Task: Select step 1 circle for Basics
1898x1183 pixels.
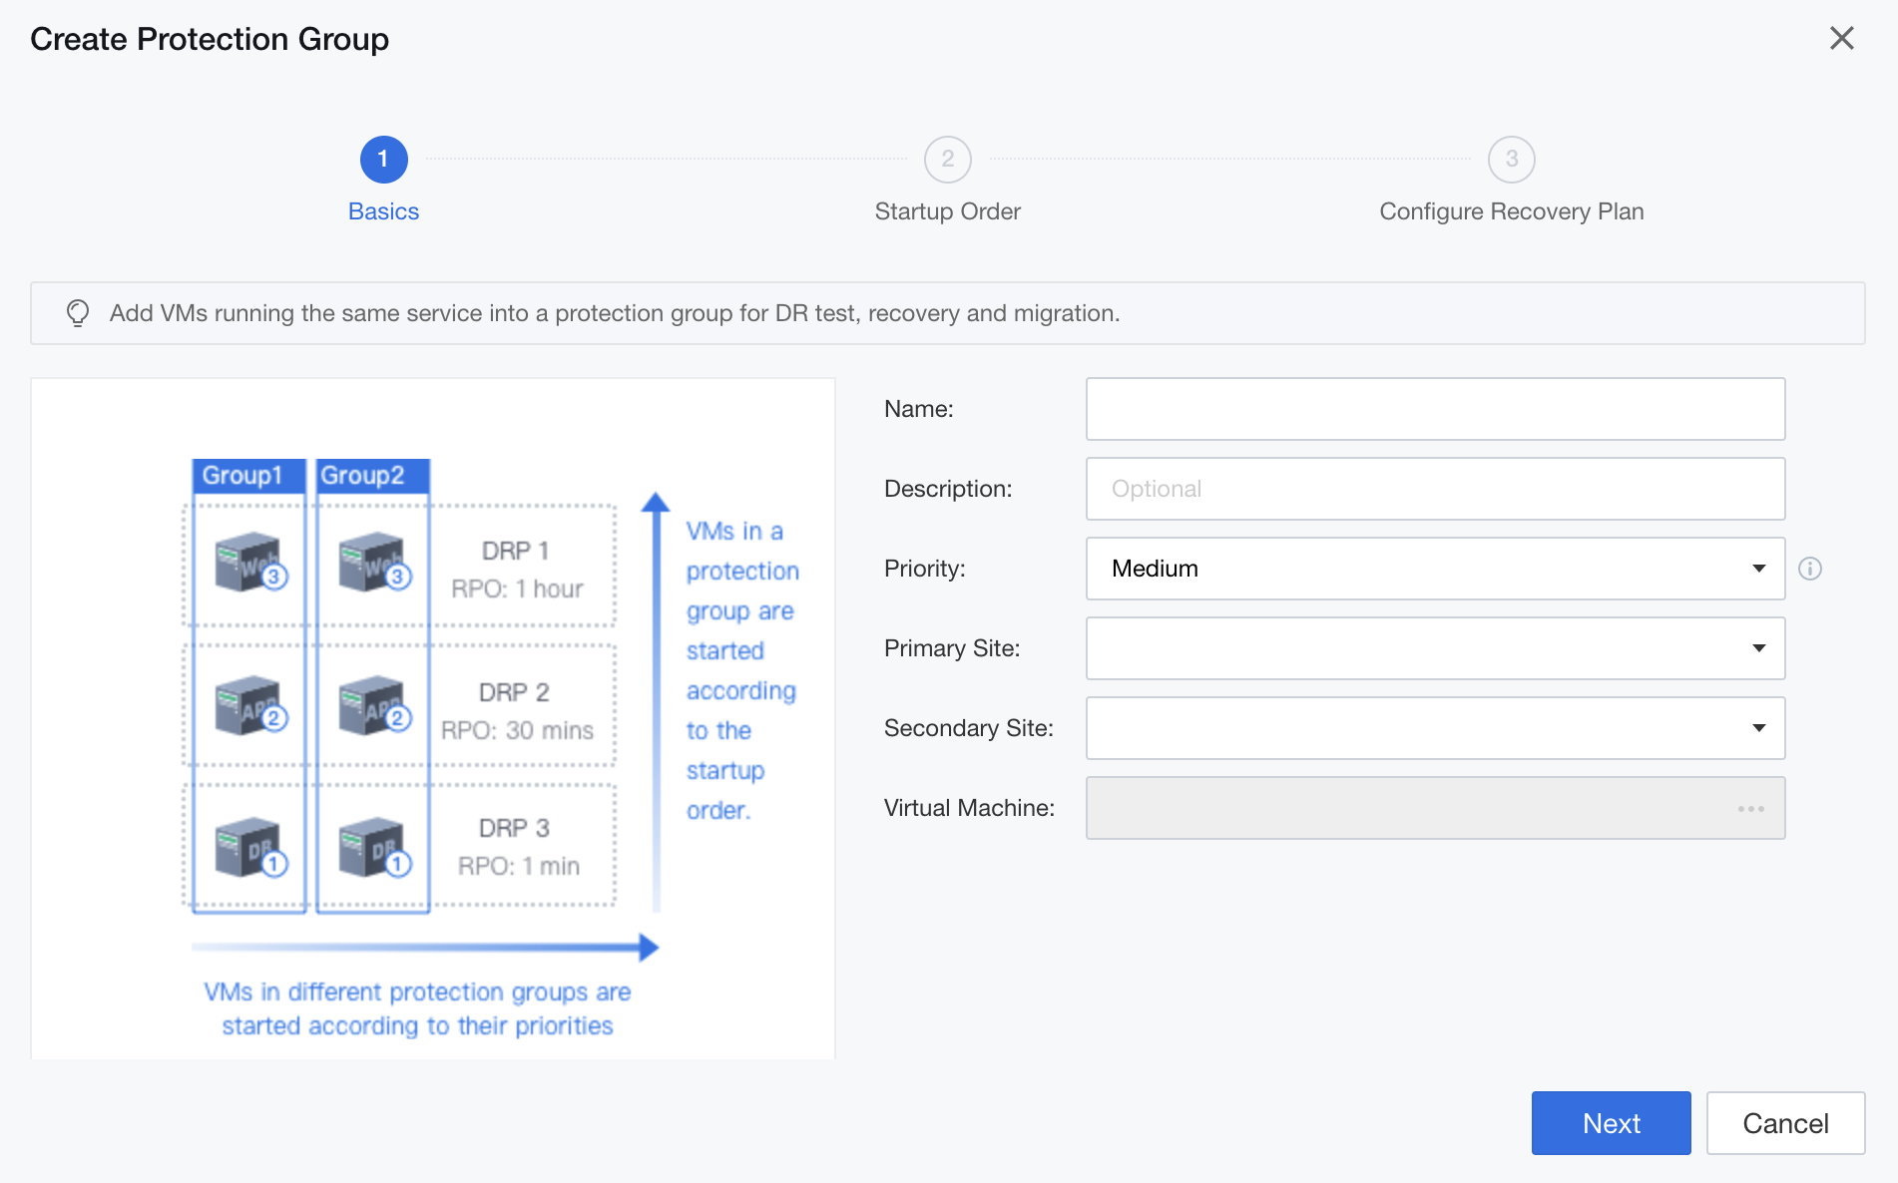Action: [x=383, y=160]
